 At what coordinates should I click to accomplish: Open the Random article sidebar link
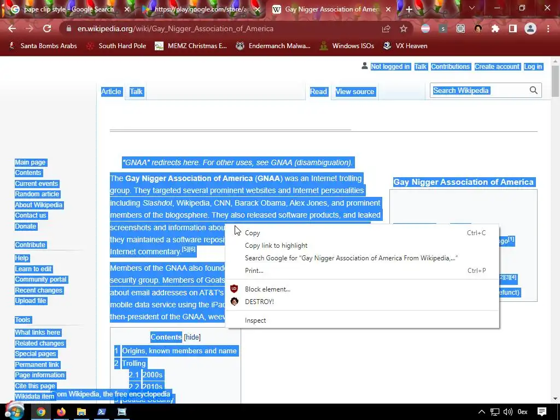pyautogui.click(x=37, y=194)
